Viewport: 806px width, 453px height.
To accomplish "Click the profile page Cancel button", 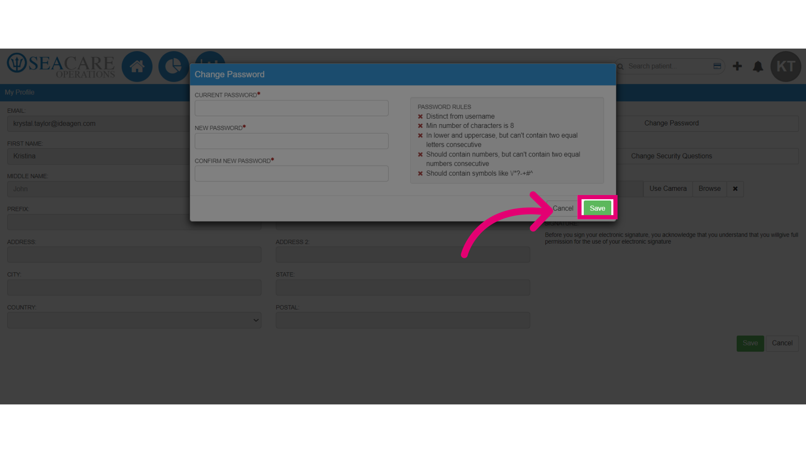I will point(782,343).
